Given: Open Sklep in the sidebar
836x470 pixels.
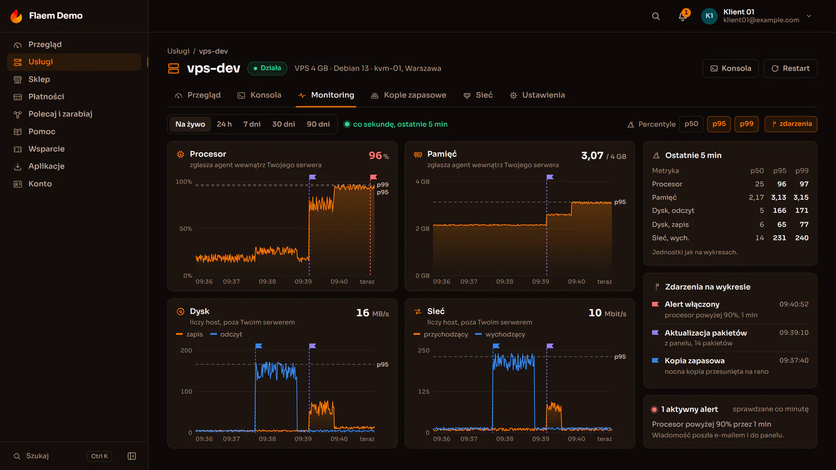Looking at the screenshot, I should pyautogui.click(x=74, y=79).
